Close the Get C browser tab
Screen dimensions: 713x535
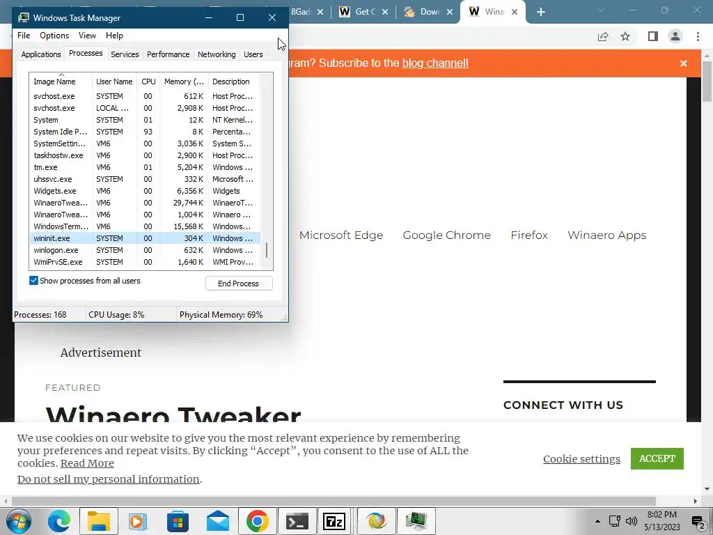click(x=384, y=12)
